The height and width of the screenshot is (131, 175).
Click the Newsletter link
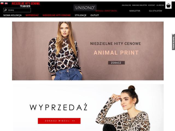coord(135,11)
